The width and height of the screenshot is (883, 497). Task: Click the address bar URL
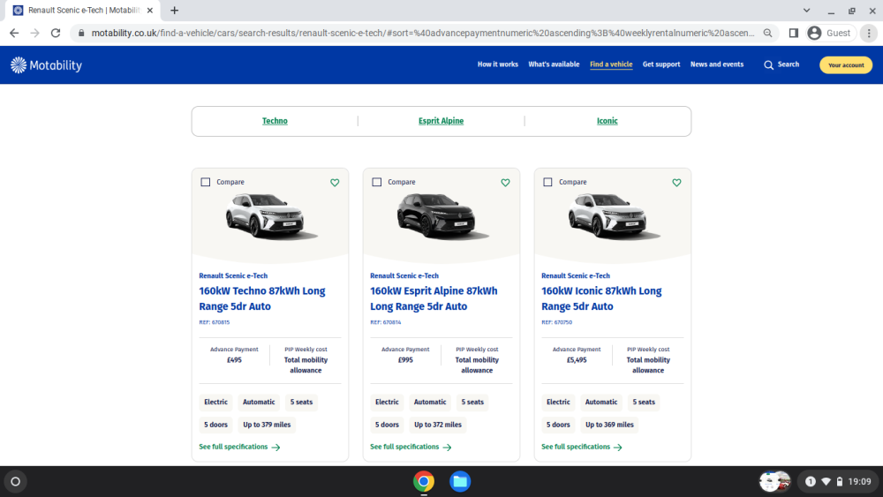tap(422, 34)
